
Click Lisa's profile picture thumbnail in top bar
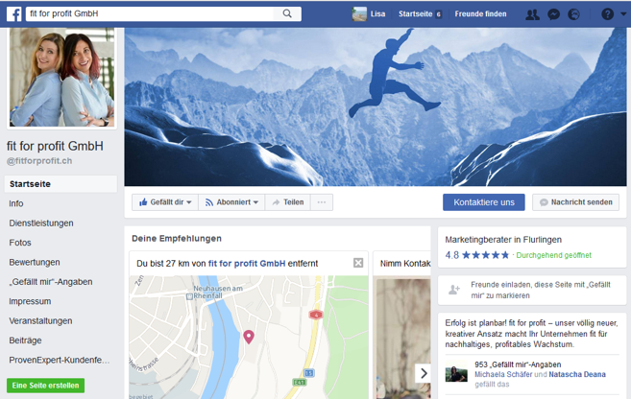(x=359, y=13)
